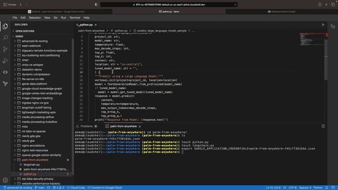338x190 pixels.
Task: Expand the Open Editors section
Action: pos(25,31)
